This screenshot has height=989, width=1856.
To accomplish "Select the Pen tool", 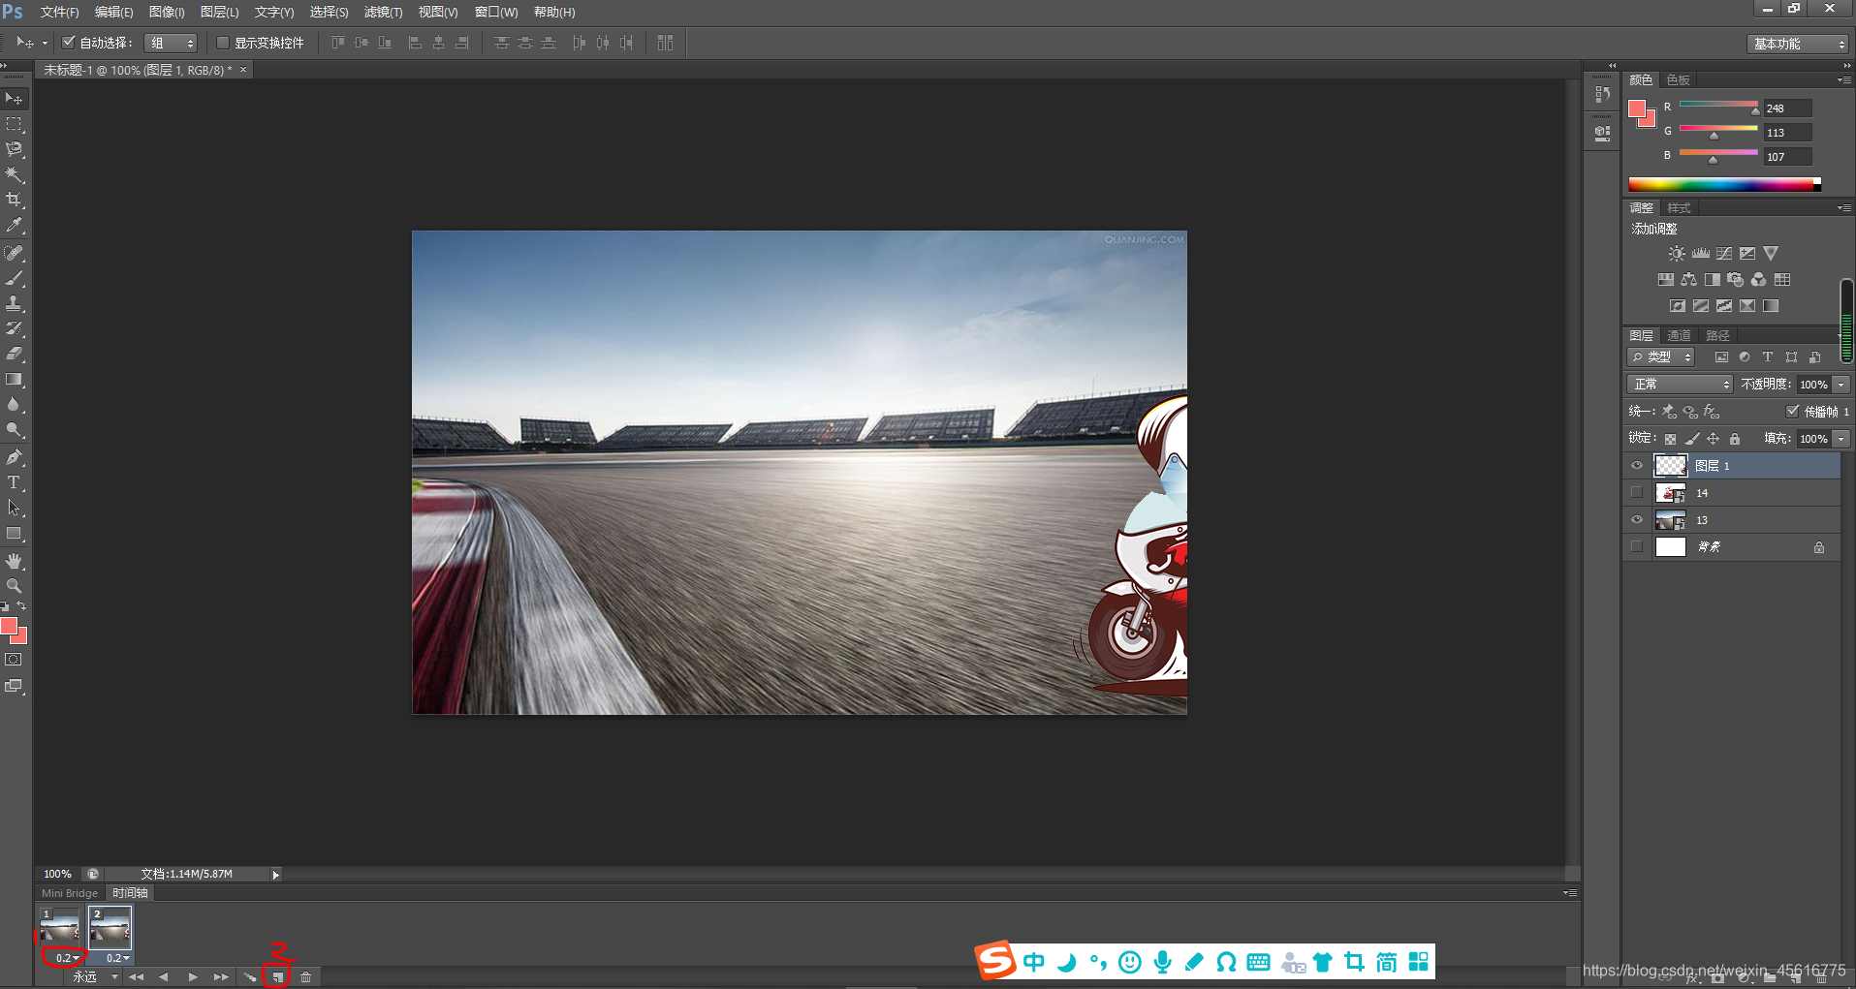I will click(x=15, y=457).
